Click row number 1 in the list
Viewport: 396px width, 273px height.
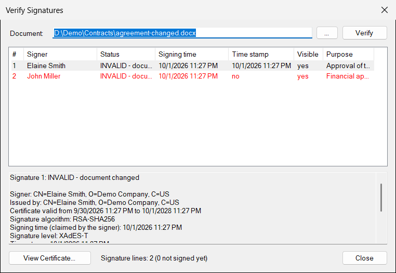15,66
